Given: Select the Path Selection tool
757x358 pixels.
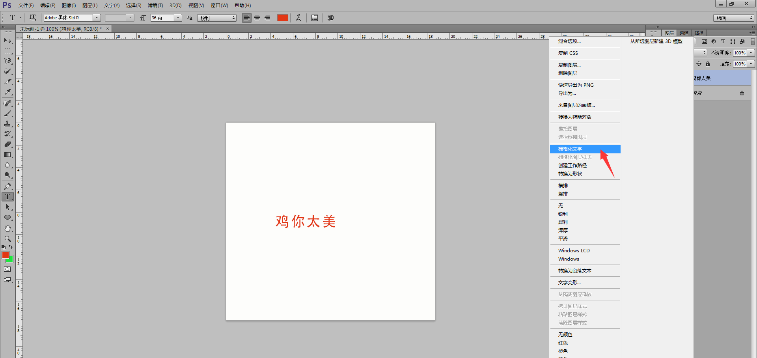Looking at the screenshot, I should pyautogui.click(x=7, y=207).
